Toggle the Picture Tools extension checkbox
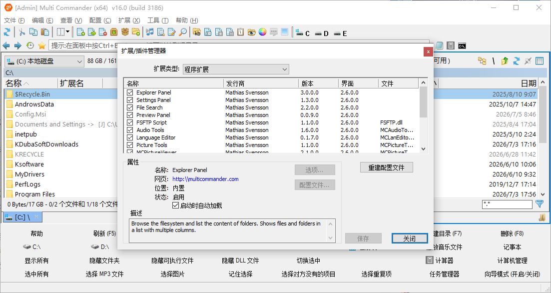Viewport: 551px width, 293px height. coord(130,145)
